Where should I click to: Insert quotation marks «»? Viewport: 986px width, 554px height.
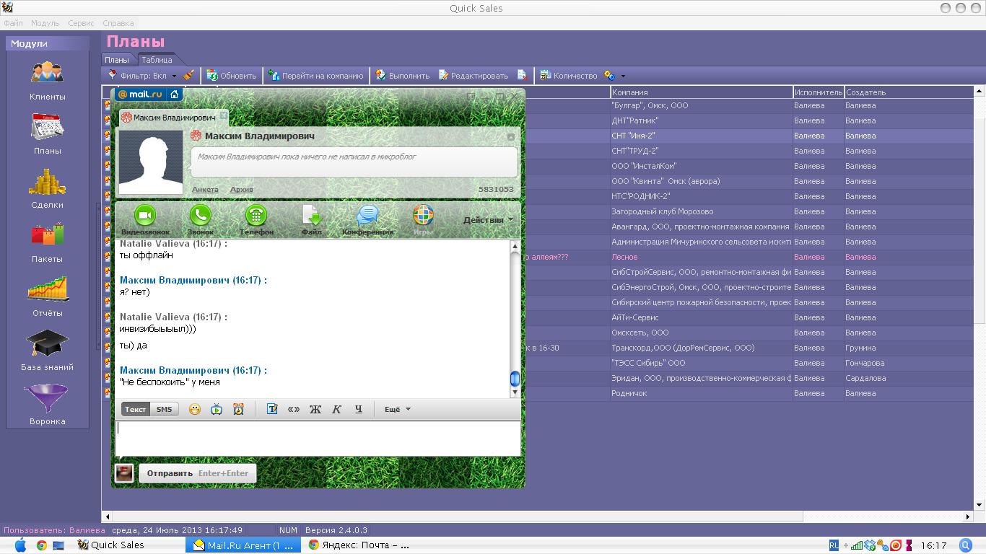coord(294,409)
